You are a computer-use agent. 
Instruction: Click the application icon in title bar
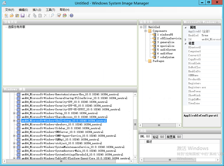click(x=4, y=3)
